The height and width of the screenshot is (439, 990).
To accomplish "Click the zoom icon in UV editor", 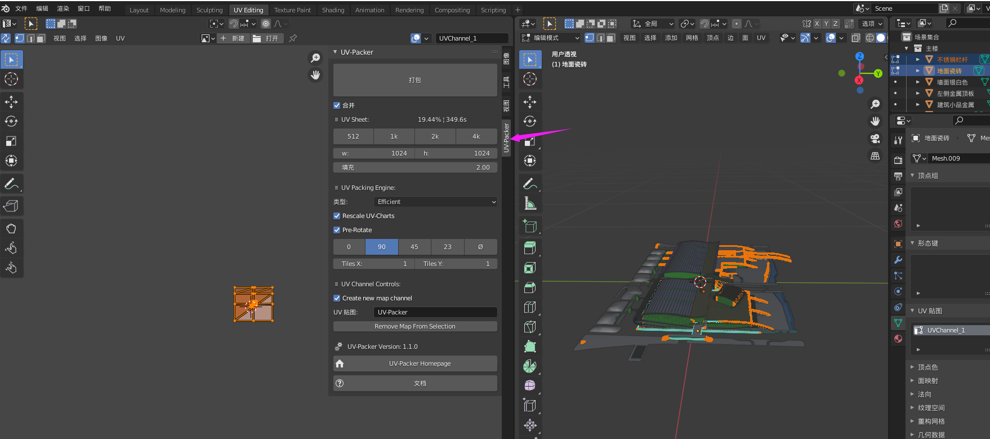I will tap(315, 58).
